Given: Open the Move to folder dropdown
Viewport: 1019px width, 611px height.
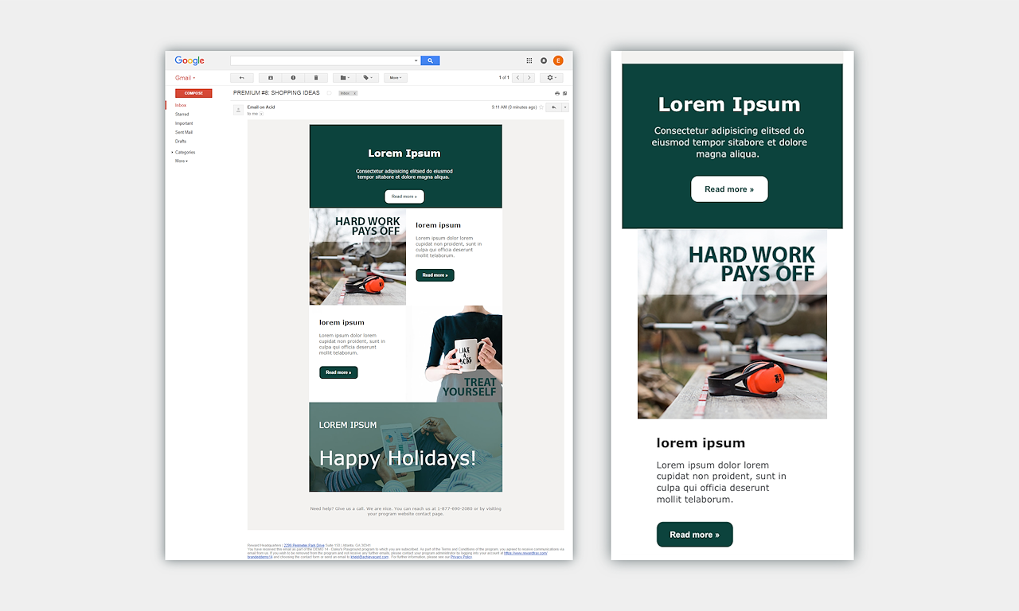Looking at the screenshot, I should click(x=344, y=78).
